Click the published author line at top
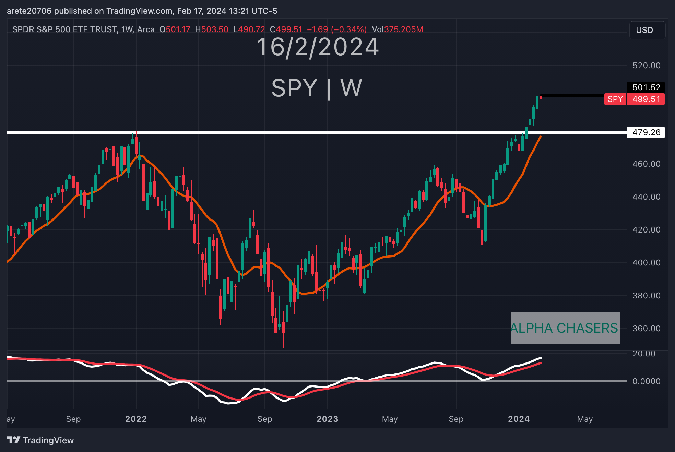Image resolution: width=675 pixels, height=452 pixels. click(142, 11)
